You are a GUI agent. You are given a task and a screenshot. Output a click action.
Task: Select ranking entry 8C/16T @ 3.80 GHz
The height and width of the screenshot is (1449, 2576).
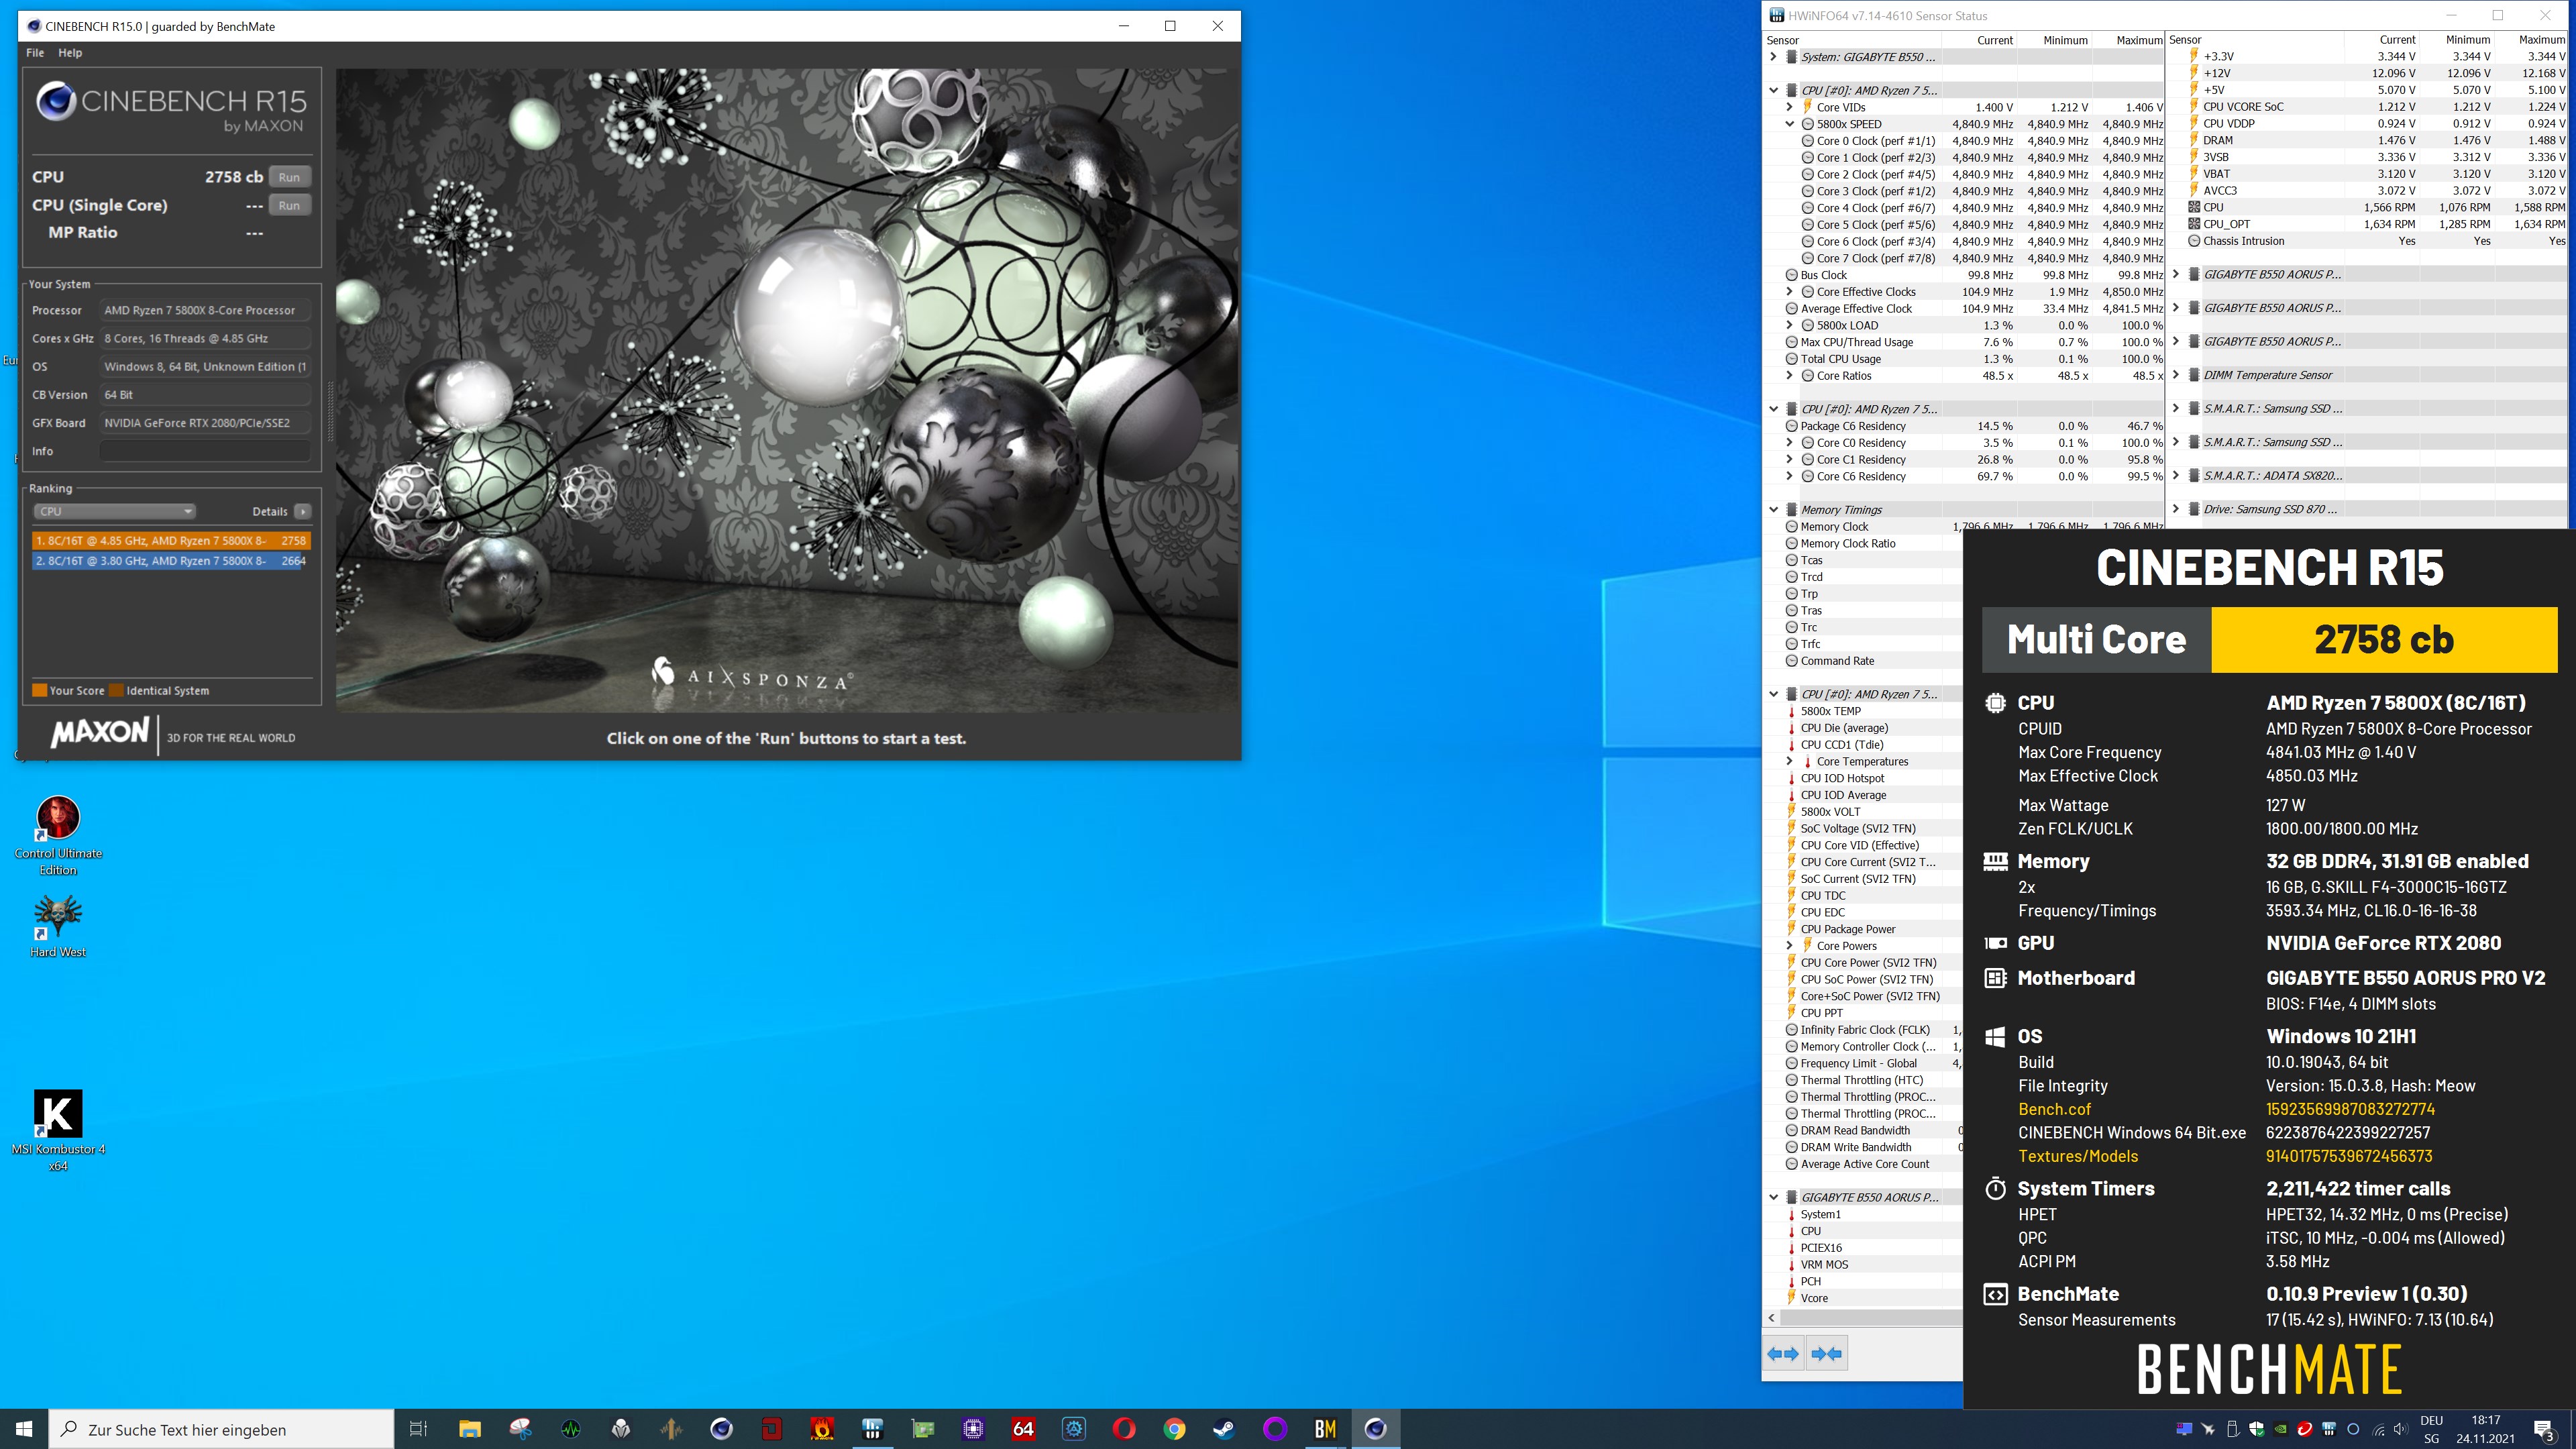tap(171, 561)
